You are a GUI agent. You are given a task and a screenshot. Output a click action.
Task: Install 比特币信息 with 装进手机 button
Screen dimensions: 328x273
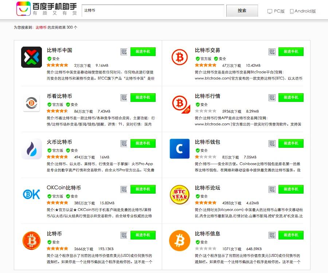pos(291,235)
